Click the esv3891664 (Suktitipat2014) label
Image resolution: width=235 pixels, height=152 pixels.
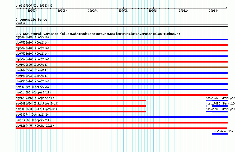pos(37,103)
